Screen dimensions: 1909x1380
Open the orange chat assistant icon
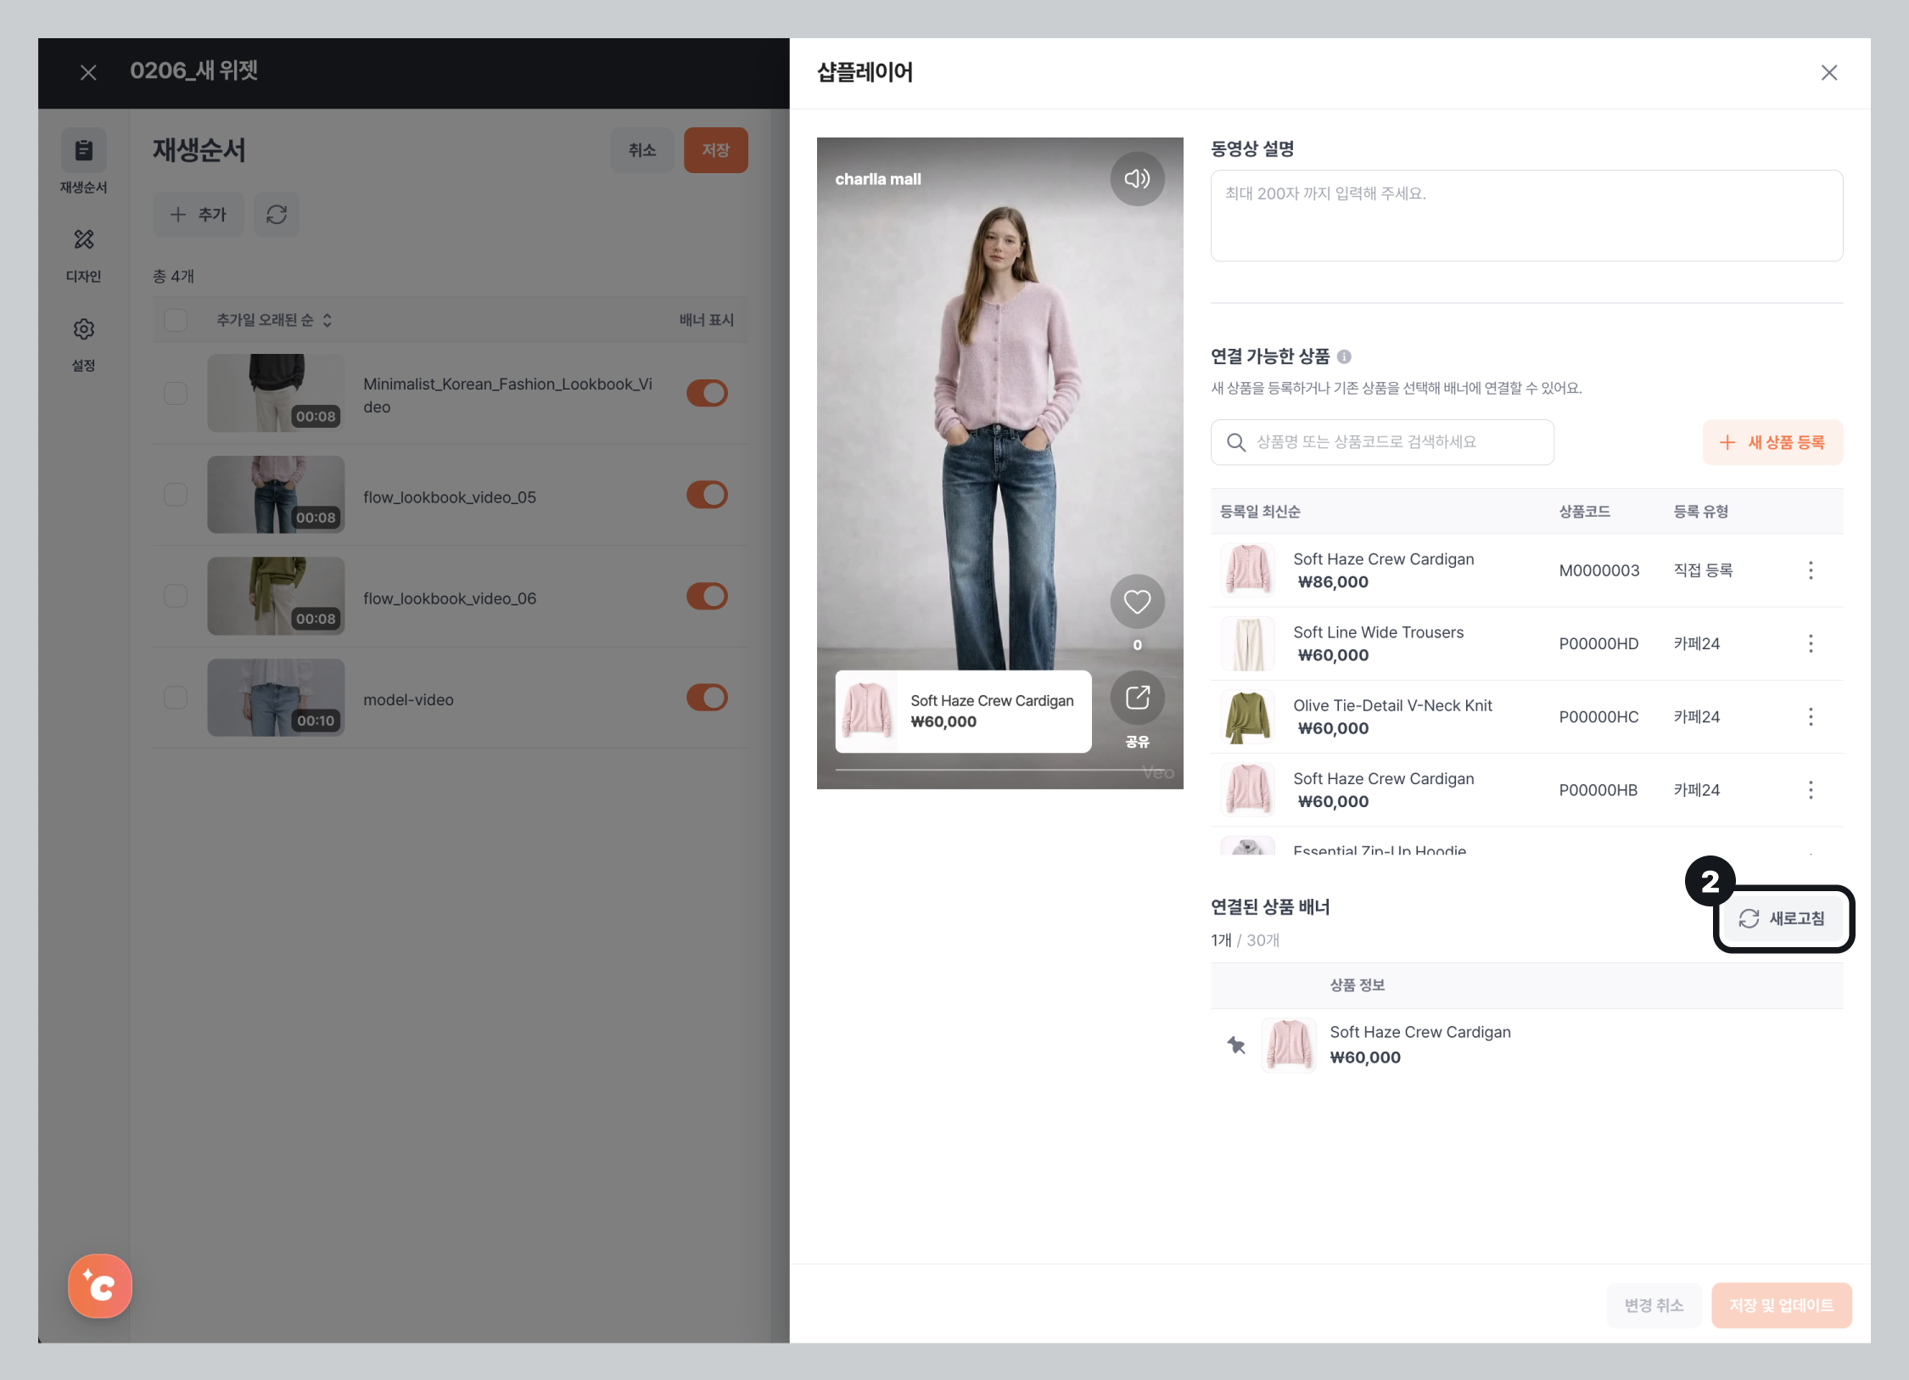click(x=100, y=1286)
